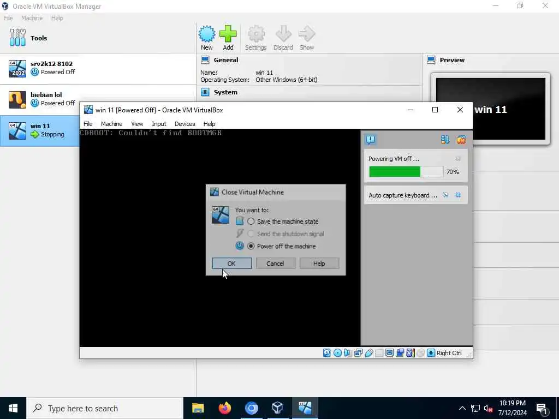Click CDBOOT Couldn't find BOOTMGR text
This screenshot has width=559, height=419.
click(151, 133)
